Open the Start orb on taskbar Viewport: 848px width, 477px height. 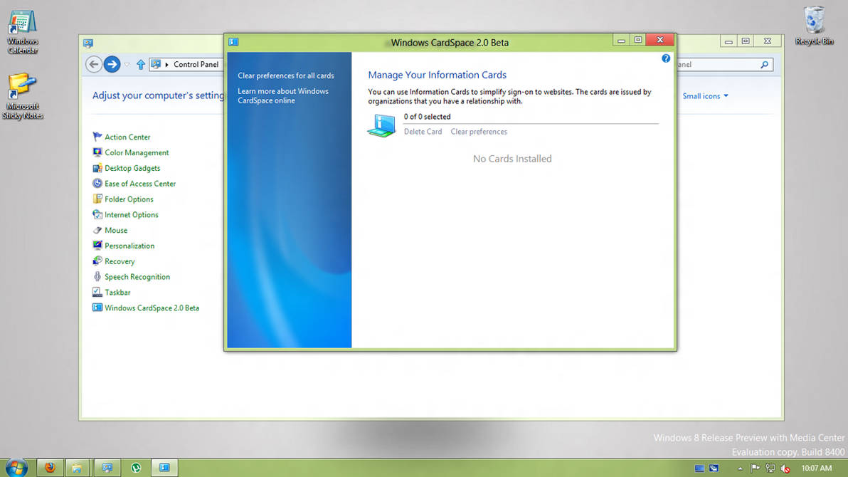[16, 468]
